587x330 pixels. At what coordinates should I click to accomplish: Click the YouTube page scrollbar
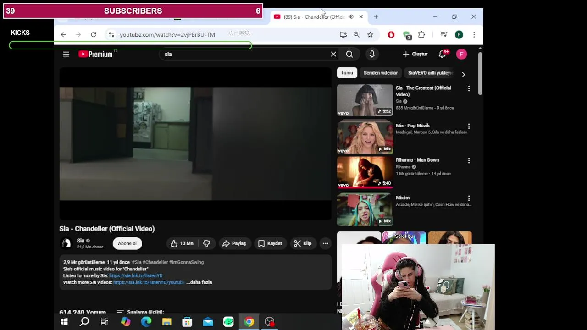click(x=480, y=73)
